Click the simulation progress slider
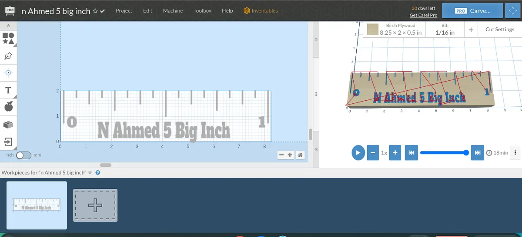 444,153
